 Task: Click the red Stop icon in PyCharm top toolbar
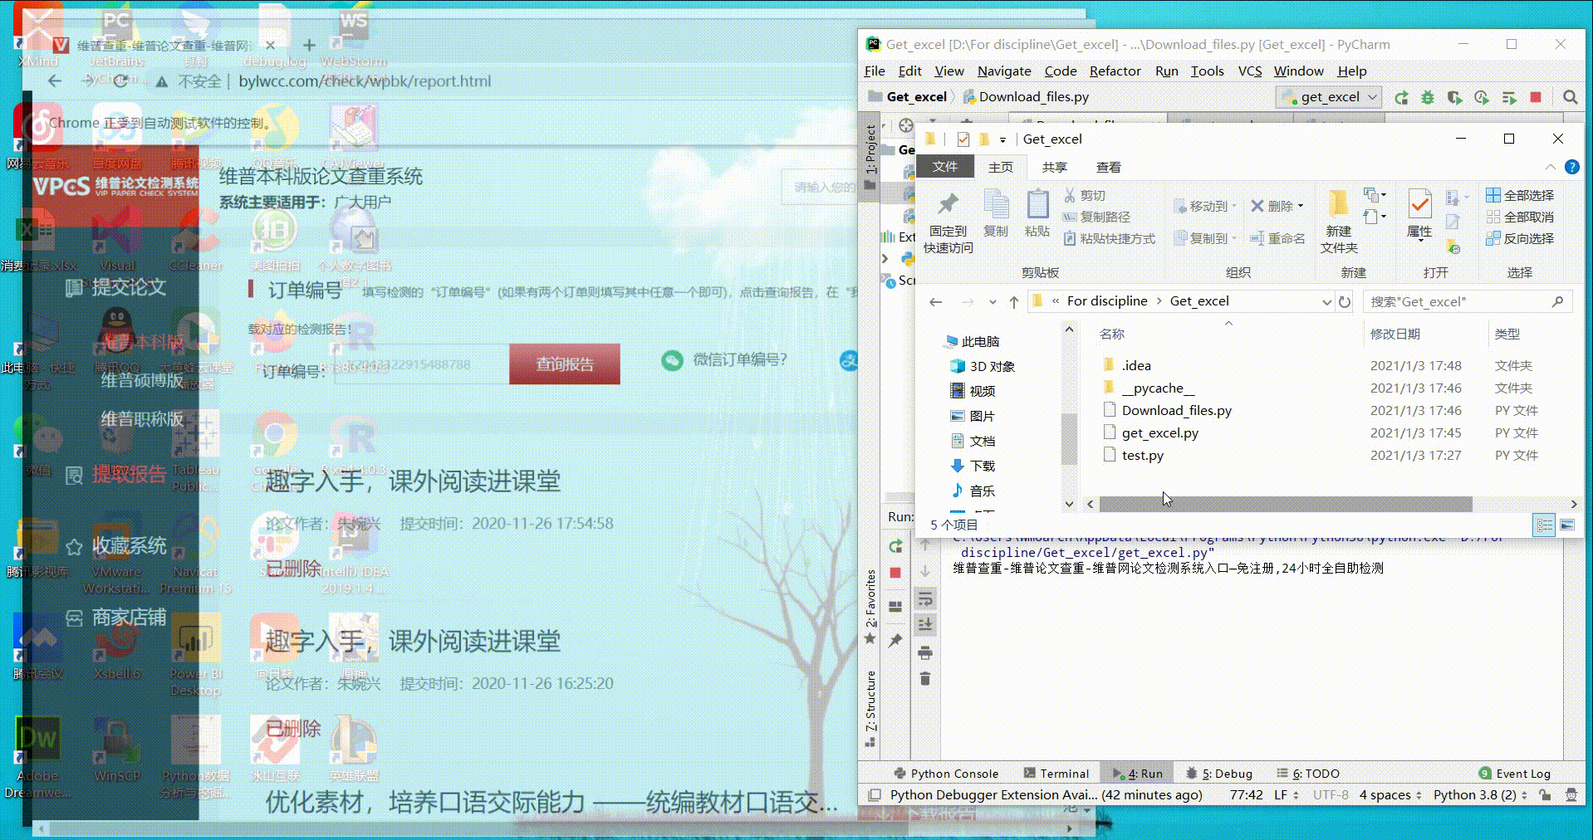point(1536,97)
